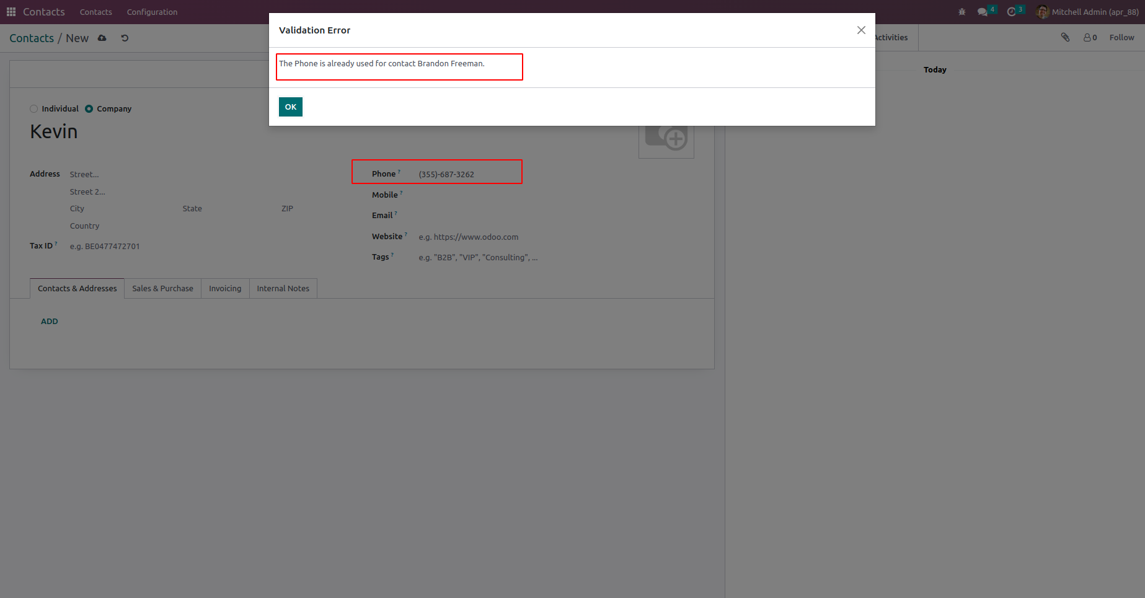Viewport: 1145px width, 598px height.
Task: Open the attachments paperclip icon
Action: pyautogui.click(x=1065, y=37)
